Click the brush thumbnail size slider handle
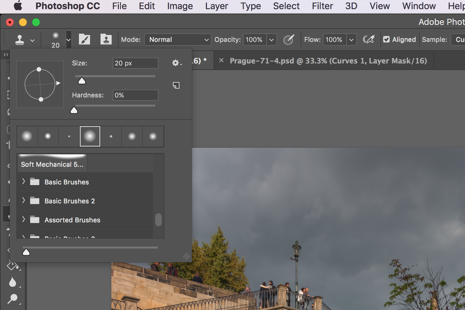Viewport: 465px width, 310px height. pos(26,252)
